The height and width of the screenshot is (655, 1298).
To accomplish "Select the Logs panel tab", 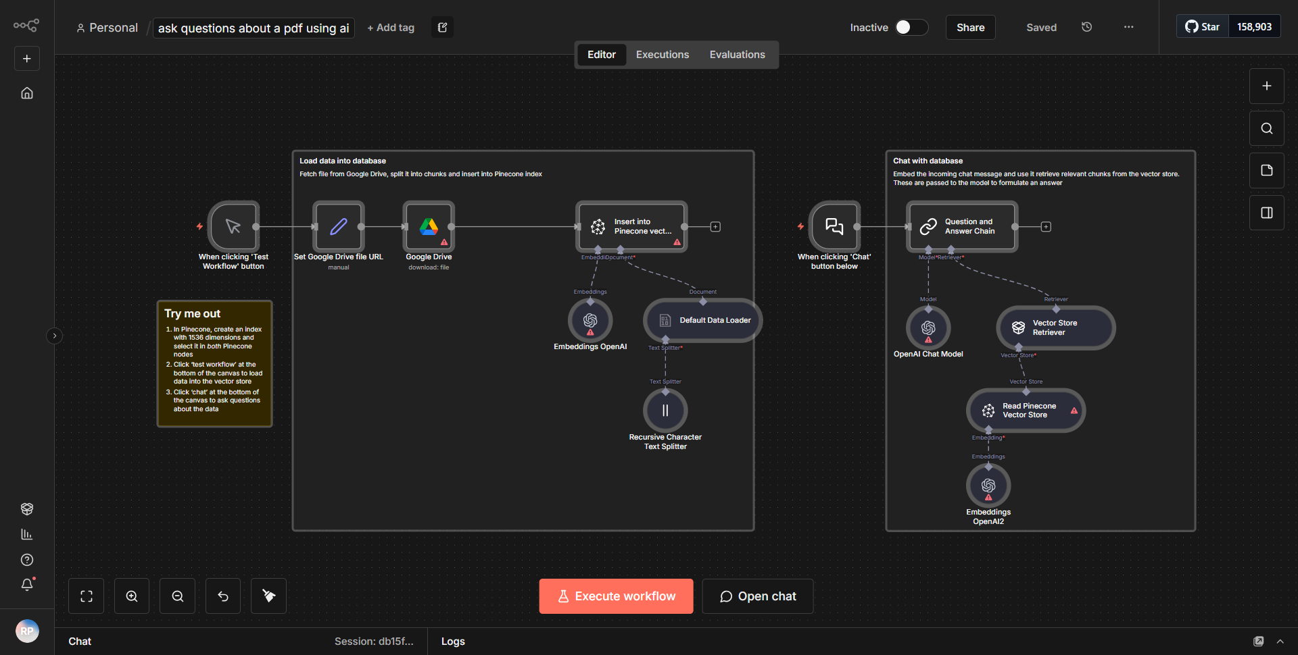I will coord(453,641).
